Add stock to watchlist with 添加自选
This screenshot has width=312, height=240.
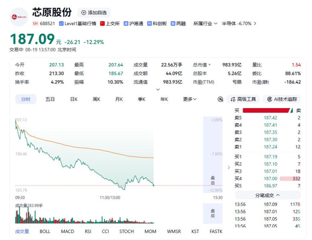pyautogui.click(x=94, y=13)
